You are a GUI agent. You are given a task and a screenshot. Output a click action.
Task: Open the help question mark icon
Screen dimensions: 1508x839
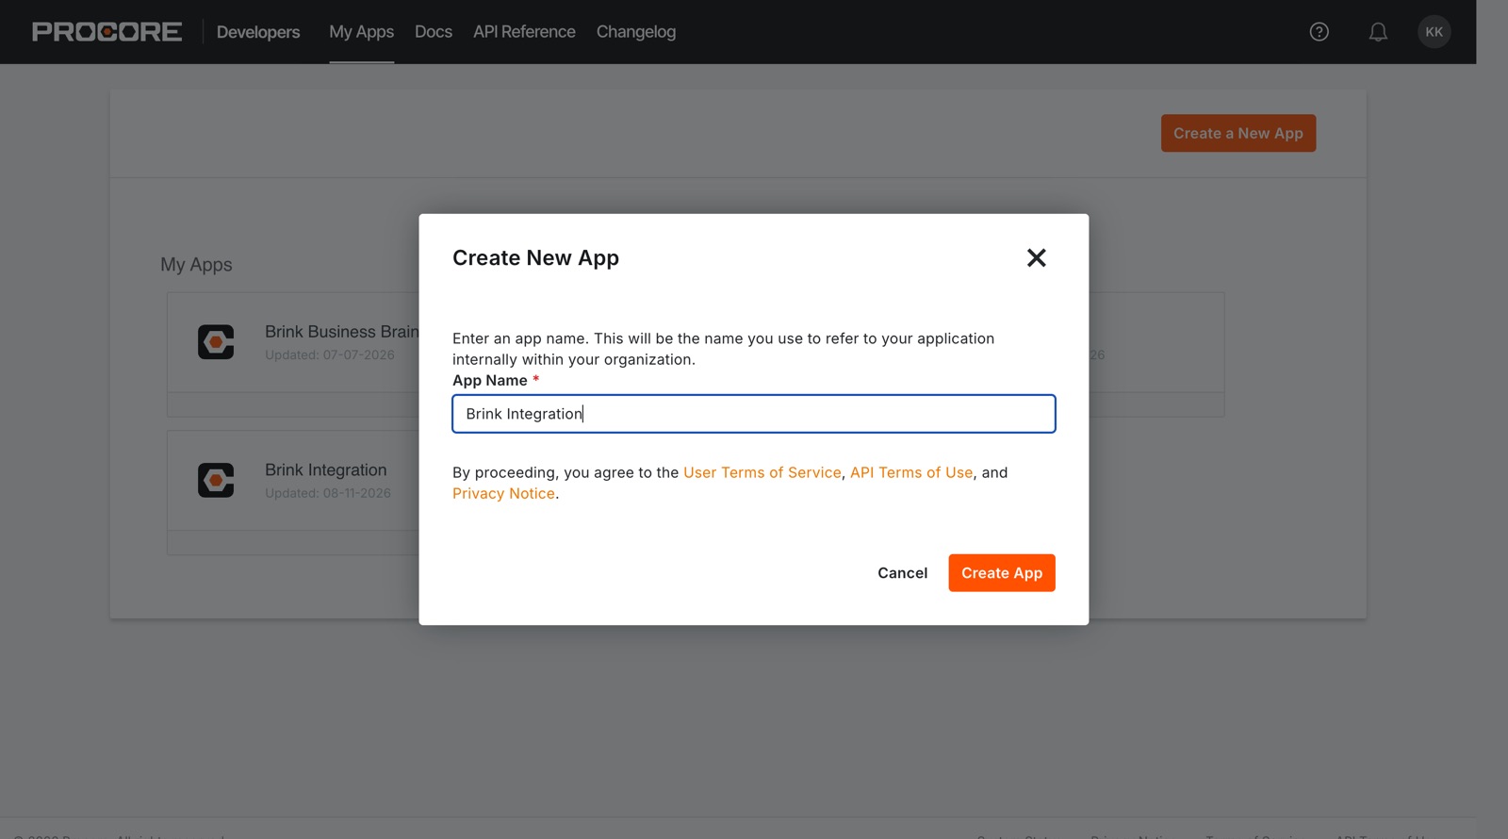[x=1319, y=32]
